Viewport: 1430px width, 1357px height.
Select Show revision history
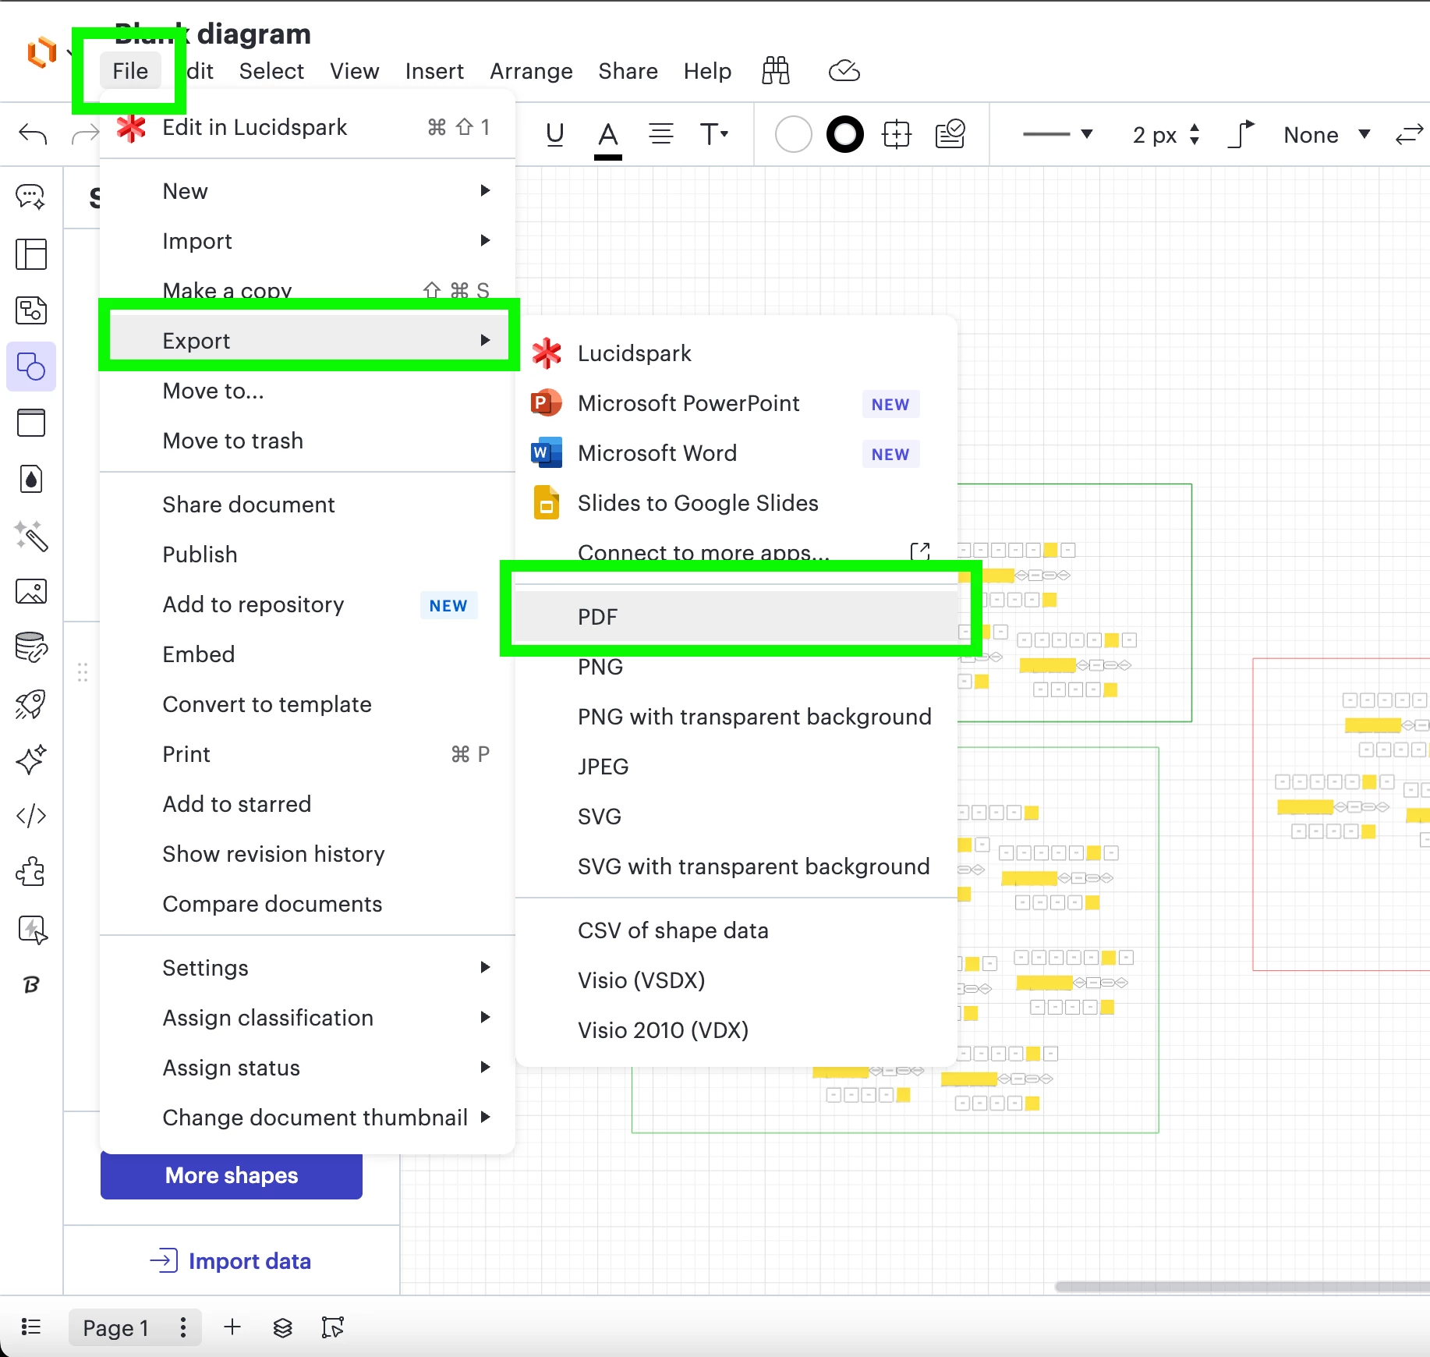pos(307,854)
